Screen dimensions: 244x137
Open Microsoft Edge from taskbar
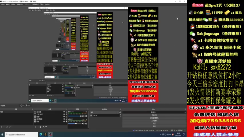tap(41, 135)
